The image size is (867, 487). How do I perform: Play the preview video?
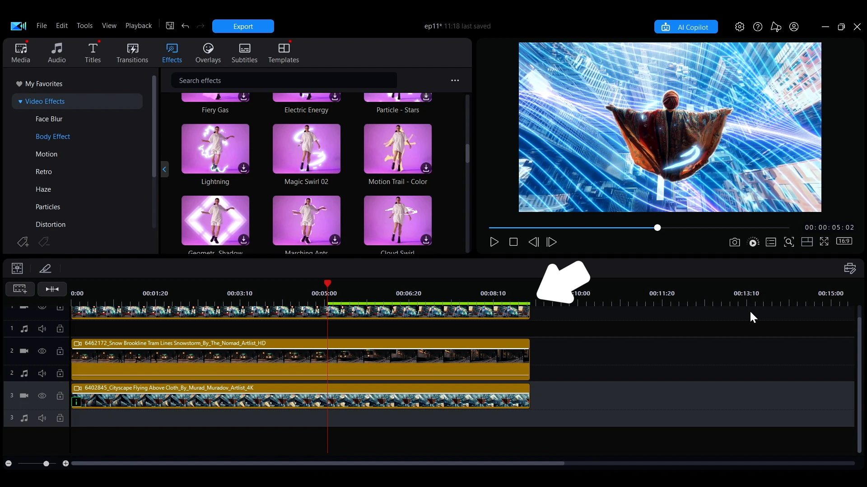[494, 242]
